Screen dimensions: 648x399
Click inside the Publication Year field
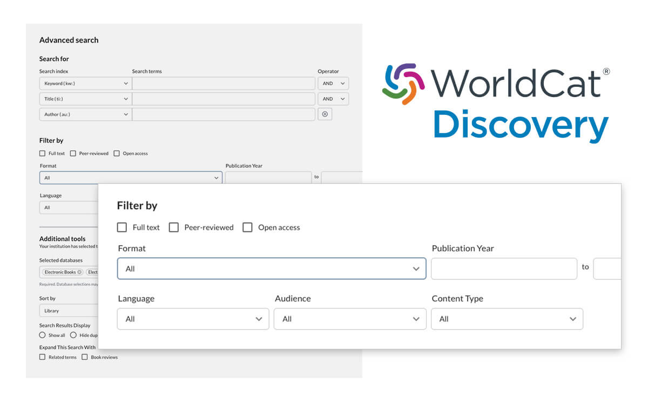point(502,269)
